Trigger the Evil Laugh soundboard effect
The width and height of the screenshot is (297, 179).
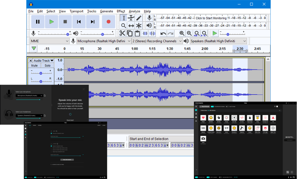coord(265,128)
